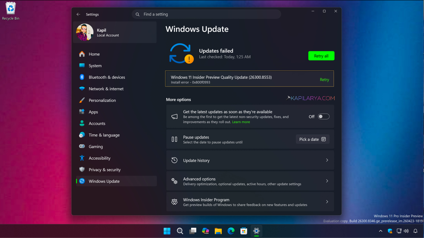
Task: Click the Settings gear in taskbar
Action: [256, 231]
